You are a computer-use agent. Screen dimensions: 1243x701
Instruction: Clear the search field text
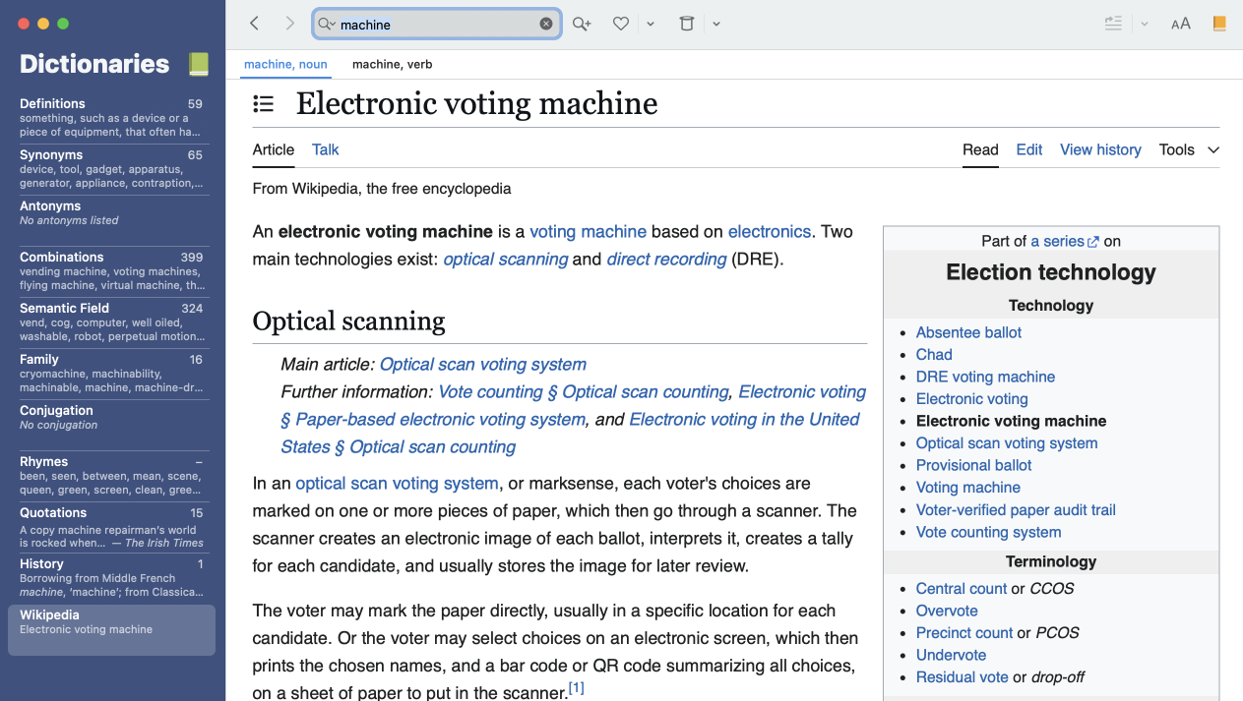point(546,24)
